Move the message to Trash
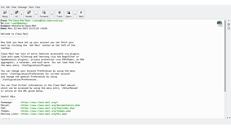 (59, 14)
